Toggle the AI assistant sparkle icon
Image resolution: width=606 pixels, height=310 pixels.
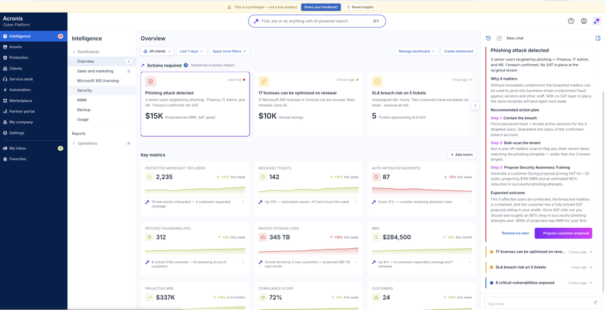point(597,21)
